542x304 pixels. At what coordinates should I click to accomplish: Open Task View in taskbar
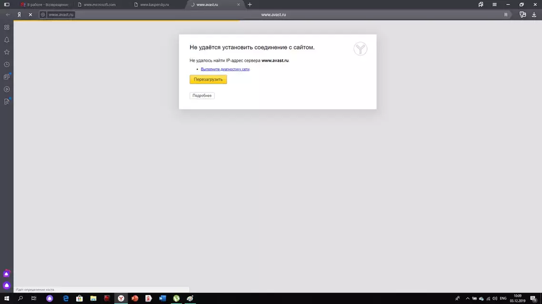pyautogui.click(x=34, y=298)
